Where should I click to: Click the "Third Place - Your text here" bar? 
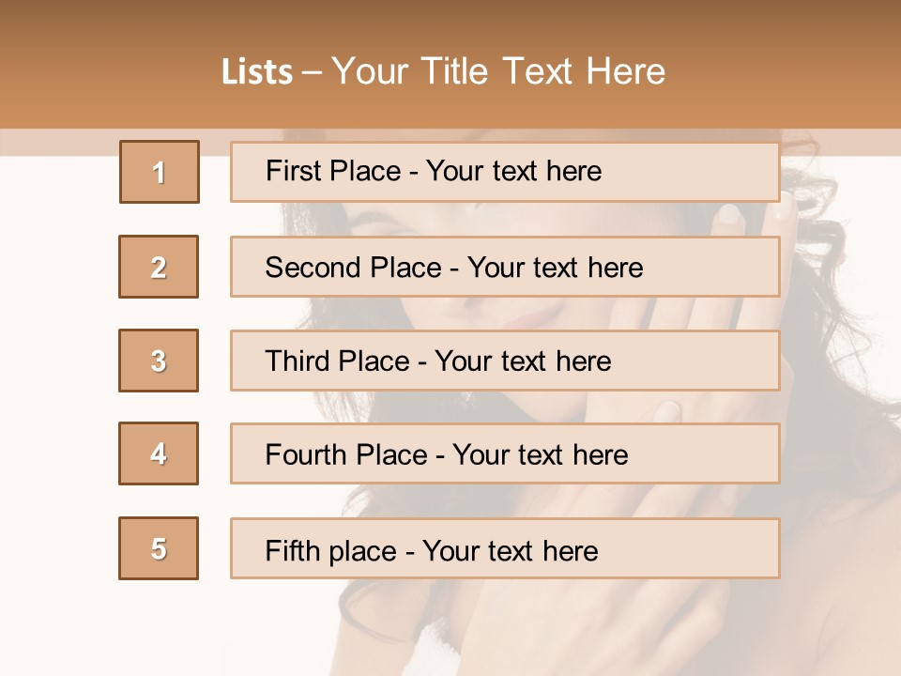pos(505,361)
